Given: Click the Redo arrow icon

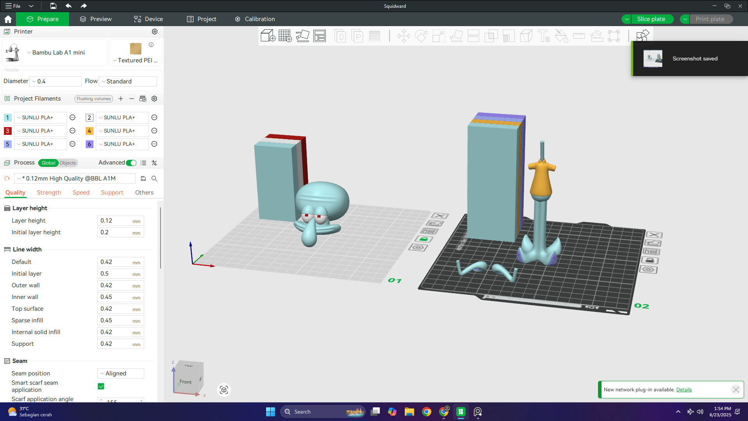Looking at the screenshot, I should (x=83, y=6).
